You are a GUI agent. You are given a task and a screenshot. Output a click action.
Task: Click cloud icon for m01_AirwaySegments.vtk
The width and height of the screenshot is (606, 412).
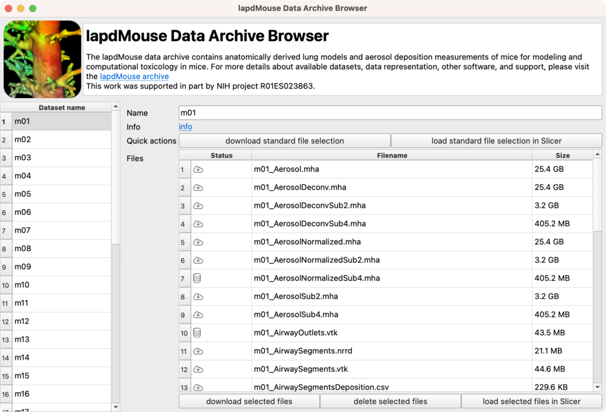tap(198, 369)
